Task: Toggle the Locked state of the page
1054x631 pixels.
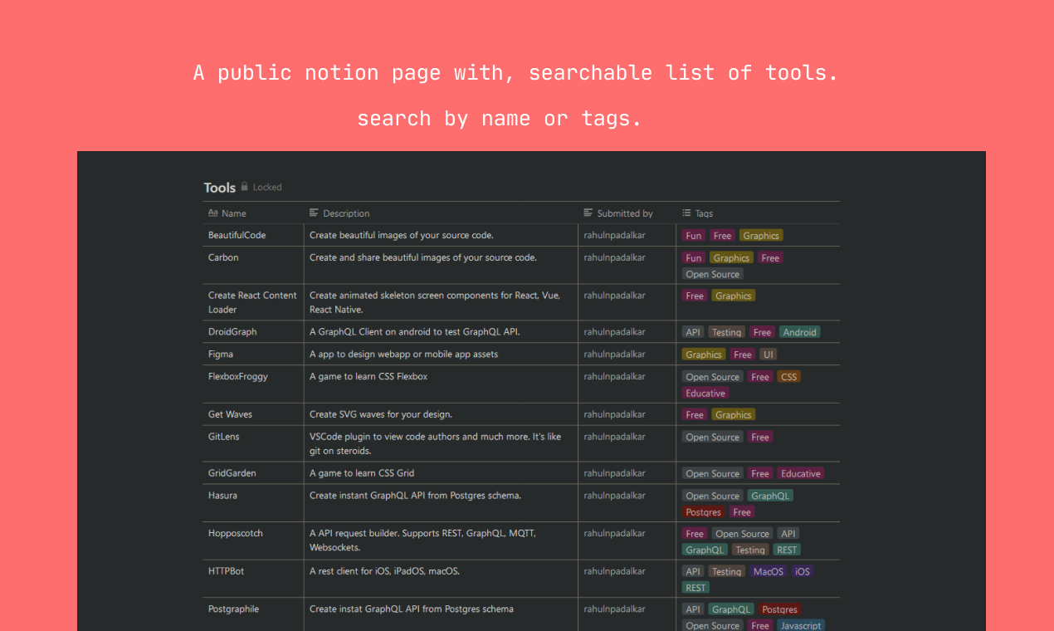Action: pyautogui.click(x=266, y=187)
